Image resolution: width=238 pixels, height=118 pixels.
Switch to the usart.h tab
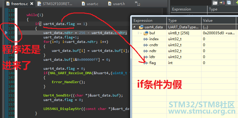tap(116, 4)
